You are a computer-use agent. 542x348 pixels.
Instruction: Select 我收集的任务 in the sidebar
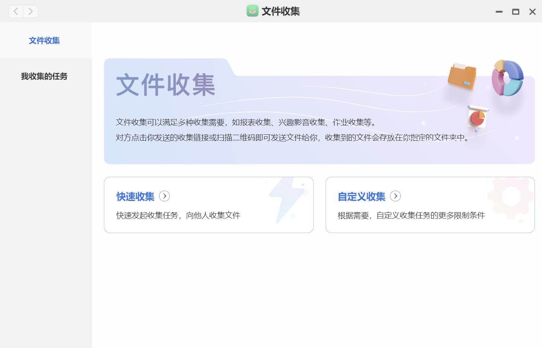[44, 77]
